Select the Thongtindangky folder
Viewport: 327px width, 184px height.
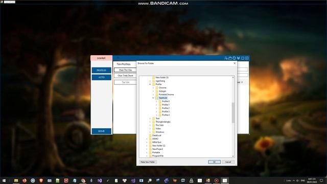[x=163, y=122]
